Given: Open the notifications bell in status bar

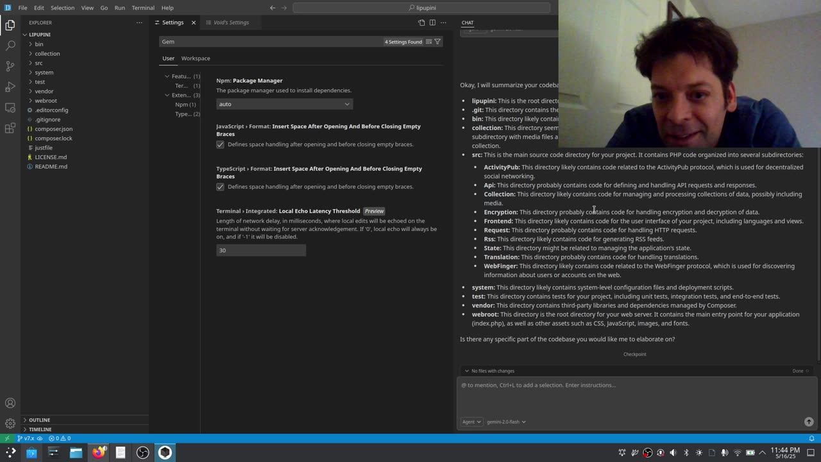Looking at the screenshot, I should (x=811, y=438).
